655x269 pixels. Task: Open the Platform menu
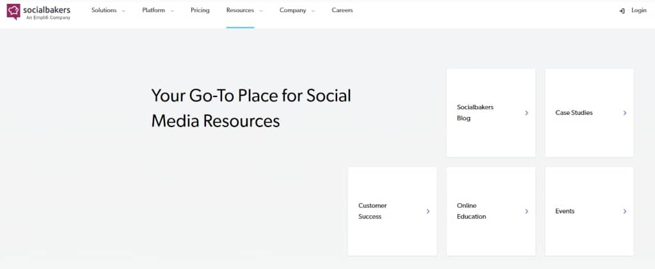(154, 10)
